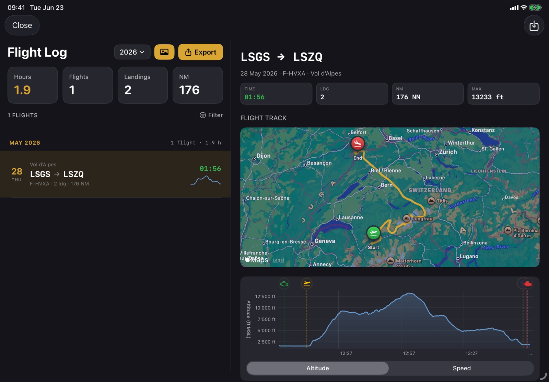
Task: Open the download/import icon at top right
Action: (x=534, y=26)
